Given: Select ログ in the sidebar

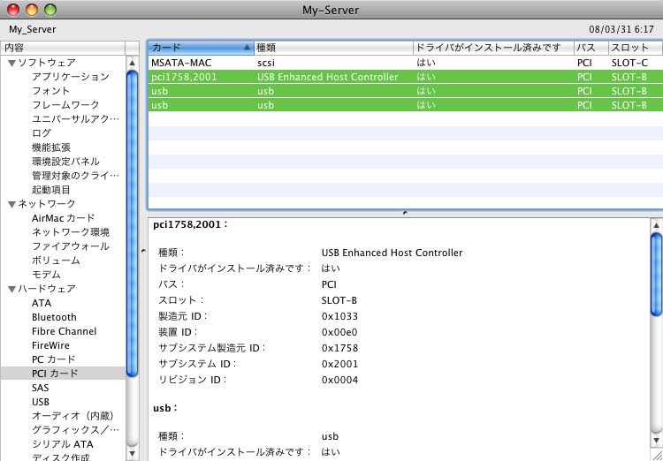Looking at the screenshot, I should [x=42, y=133].
